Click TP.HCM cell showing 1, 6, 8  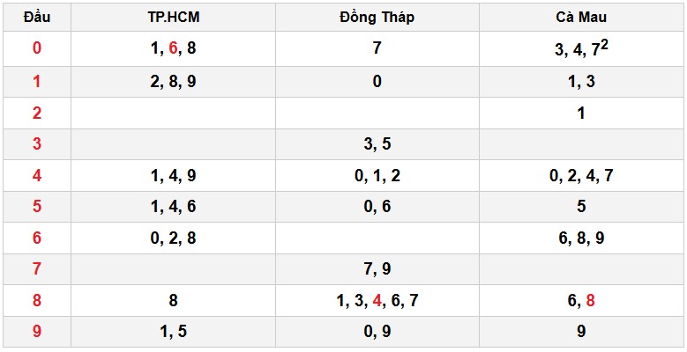point(173,48)
